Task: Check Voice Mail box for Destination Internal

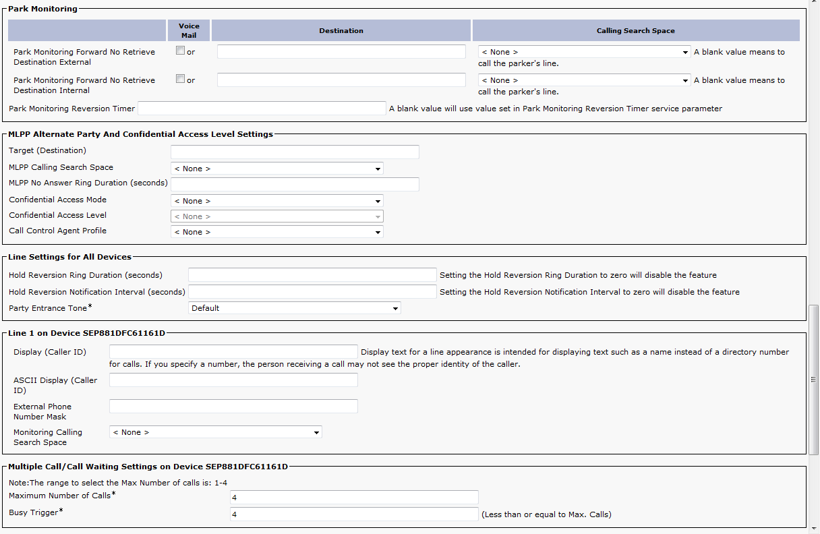Action: (180, 80)
